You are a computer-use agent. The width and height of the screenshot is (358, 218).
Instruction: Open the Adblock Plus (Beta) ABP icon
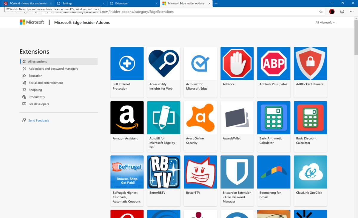274,63
